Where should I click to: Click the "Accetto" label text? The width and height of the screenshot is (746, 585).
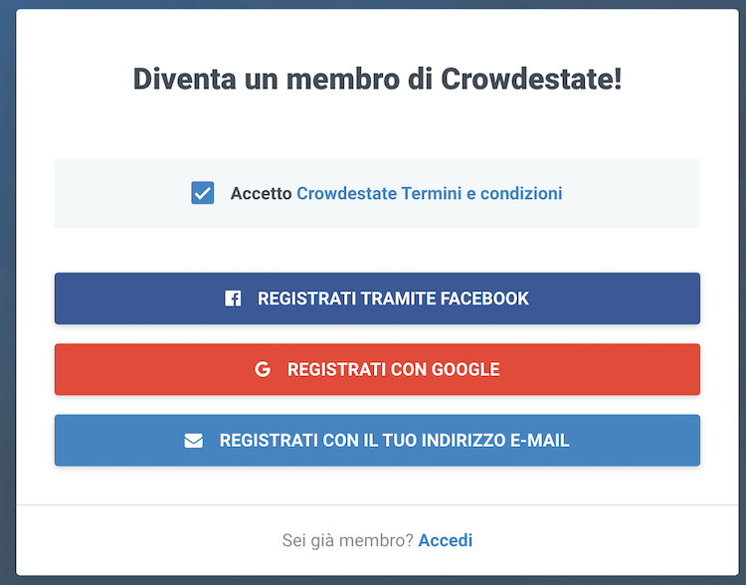[x=261, y=193]
